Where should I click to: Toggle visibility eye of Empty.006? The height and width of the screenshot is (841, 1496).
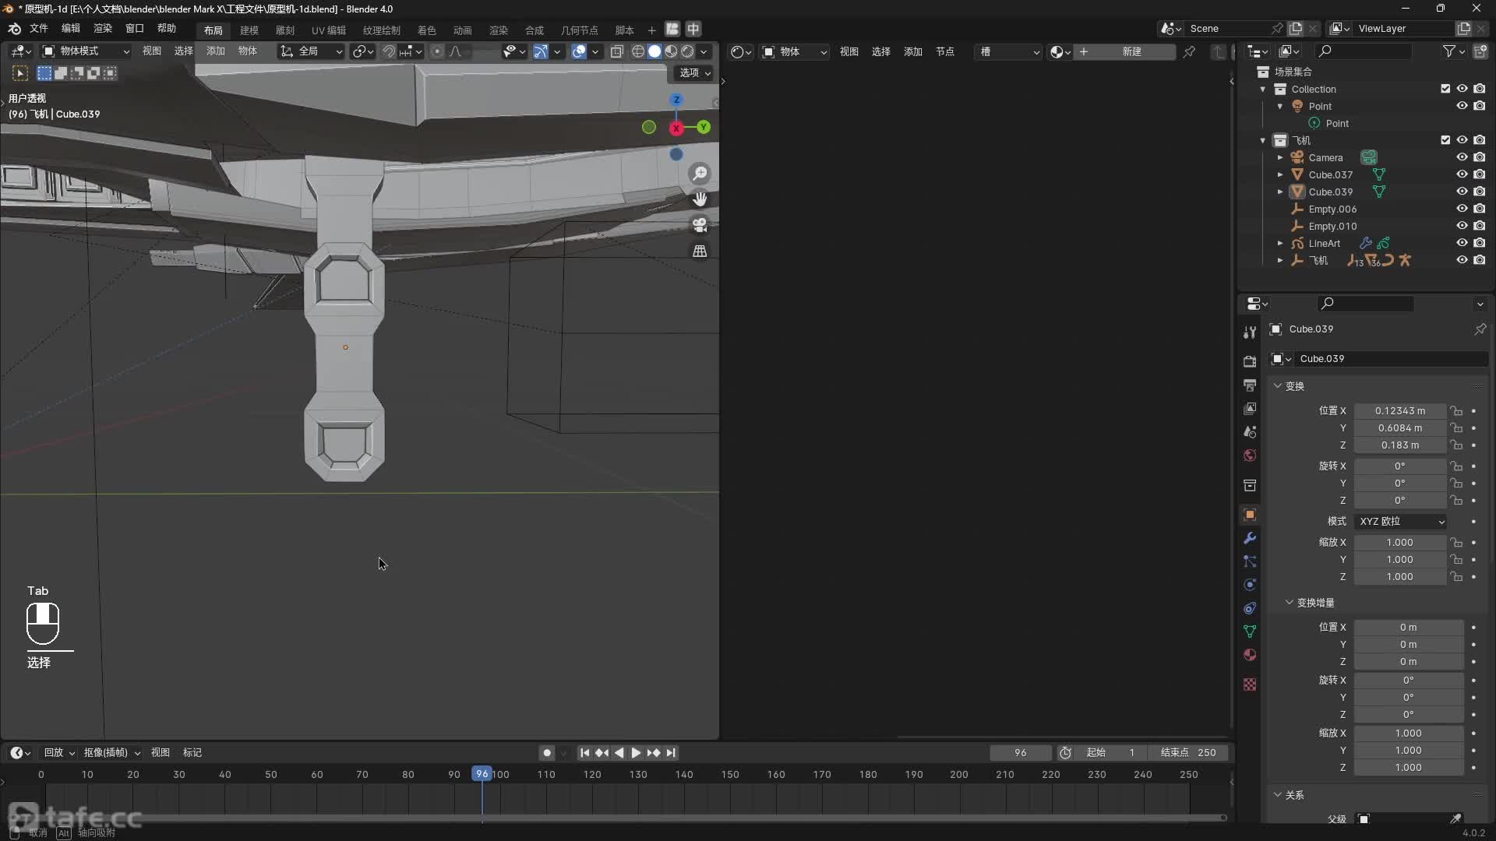(1462, 209)
